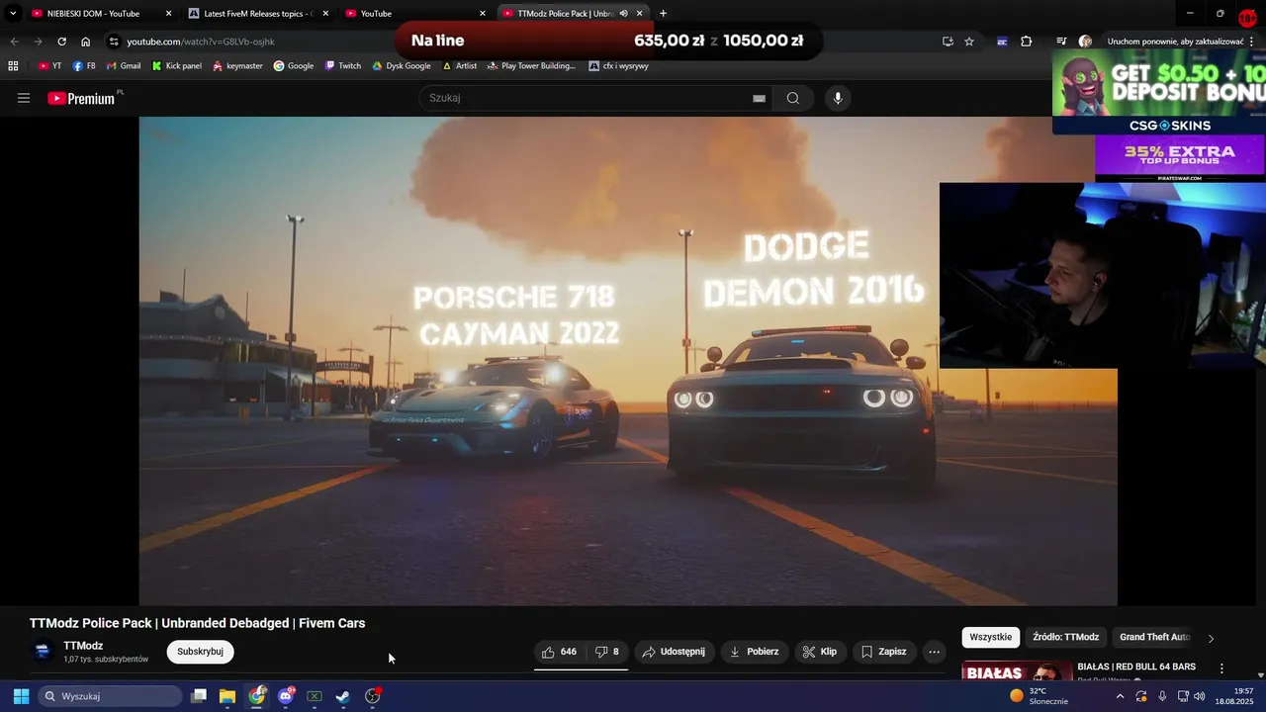
Task: Open Task View on taskbar
Action: [199, 696]
